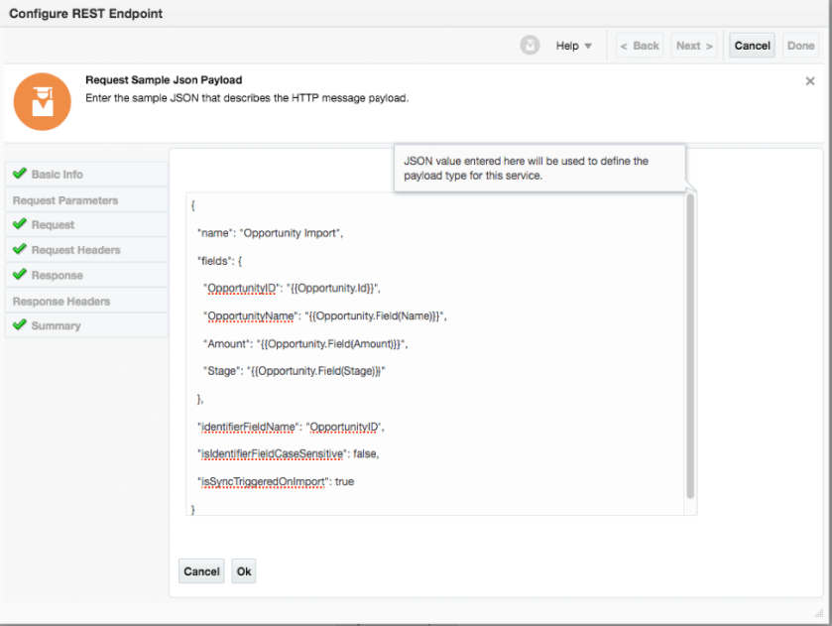Image resolution: width=832 pixels, height=626 pixels.
Task: Open the Help dropdown menu
Action: click(x=573, y=46)
